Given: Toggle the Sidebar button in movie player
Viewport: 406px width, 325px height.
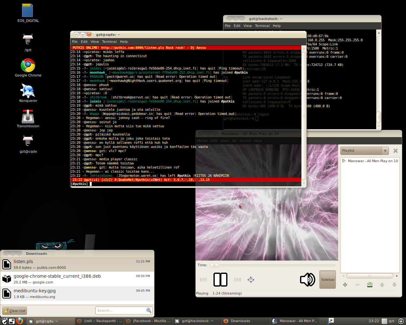Looking at the screenshot, I should point(327,280).
